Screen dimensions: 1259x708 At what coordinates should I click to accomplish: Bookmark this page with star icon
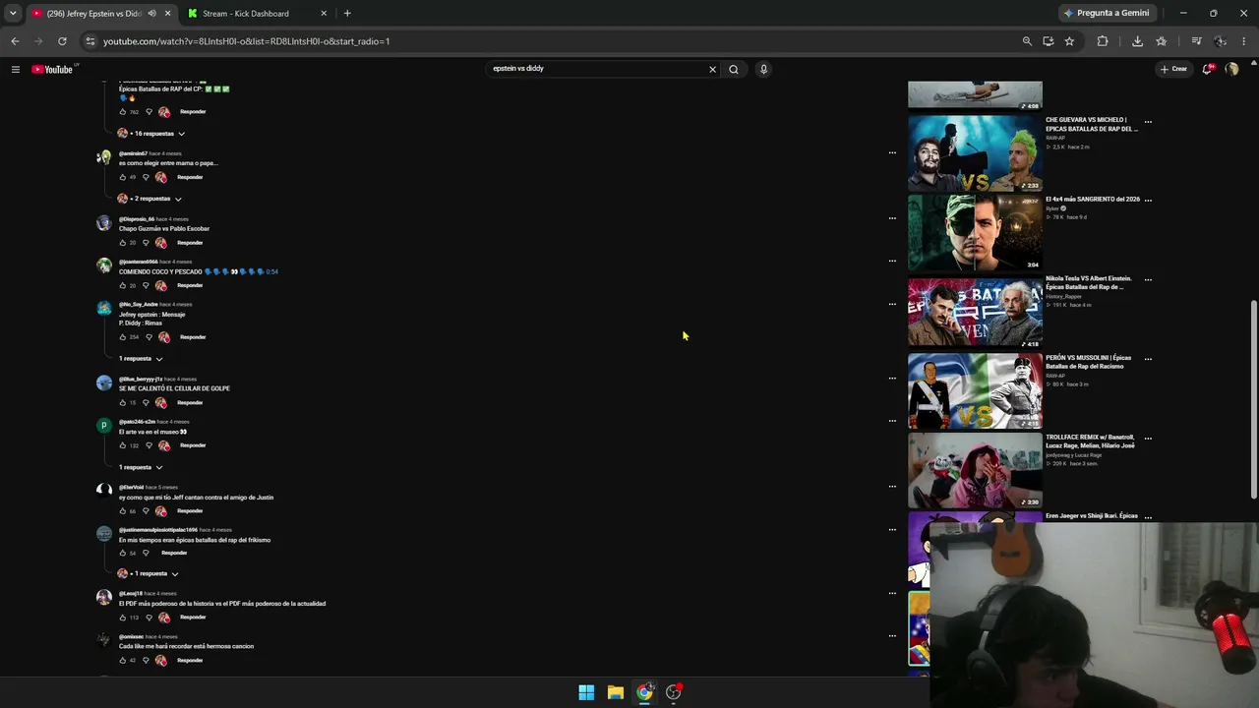point(1069,41)
